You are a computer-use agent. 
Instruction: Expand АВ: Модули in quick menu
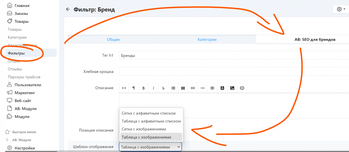(x=7, y=140)
